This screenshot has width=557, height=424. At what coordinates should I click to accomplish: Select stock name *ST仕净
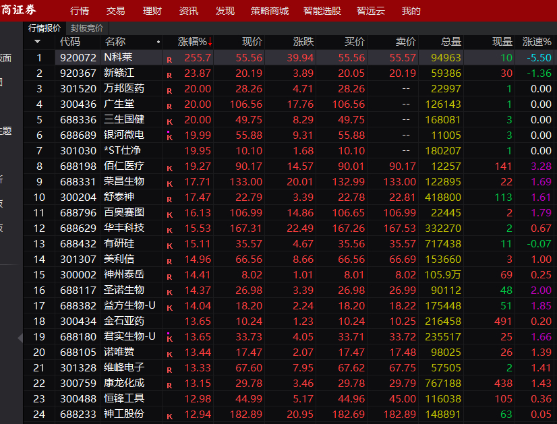pos(122,150)
